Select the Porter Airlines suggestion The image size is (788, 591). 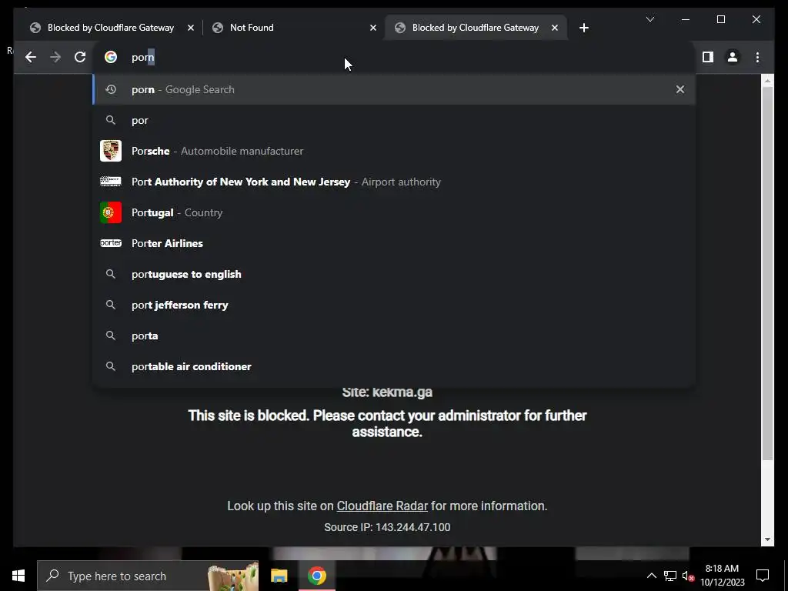394,243
